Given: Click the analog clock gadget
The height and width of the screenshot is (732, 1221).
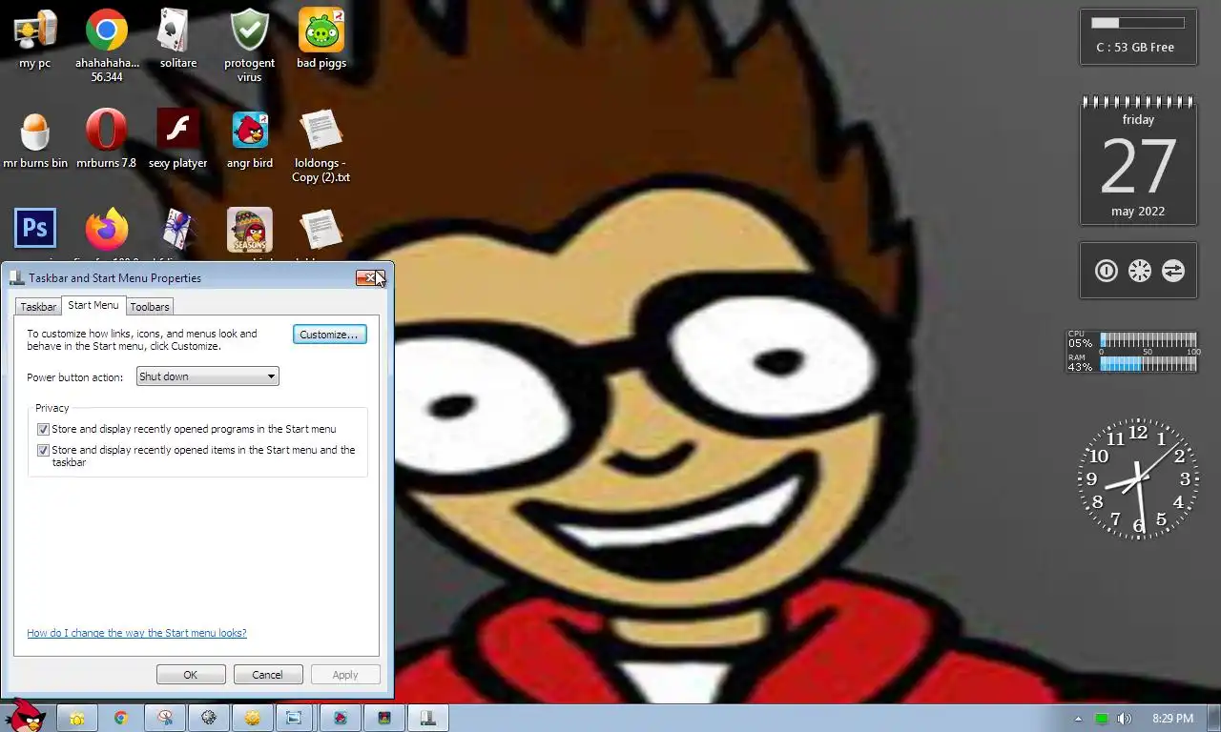Looking at the screenshot, I should click(x=1138, y=479).
